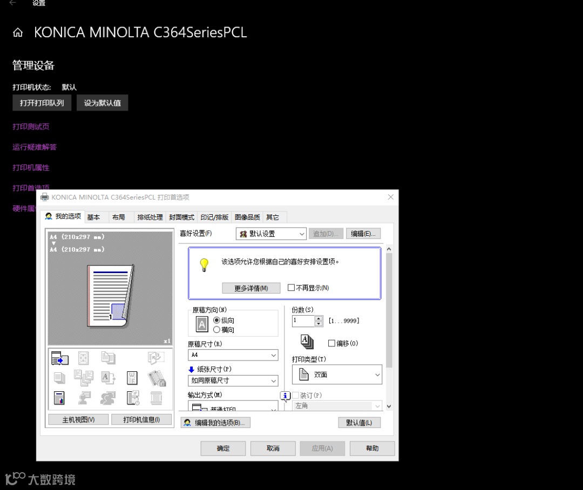Click the back arrow in Settings window
The width and height of the screenshot is (583, 490).
(12, 3)
